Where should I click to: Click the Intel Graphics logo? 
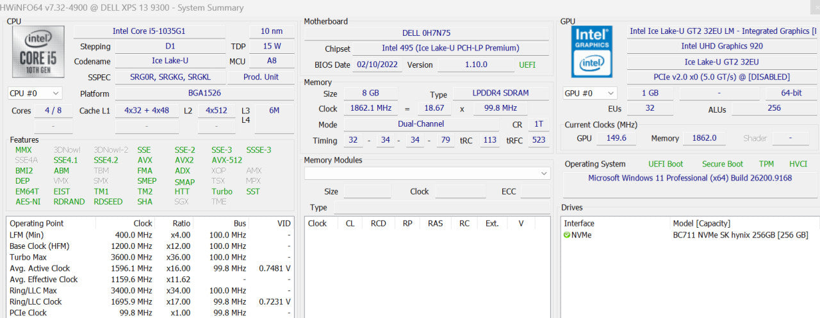click(x=592, y=51)
